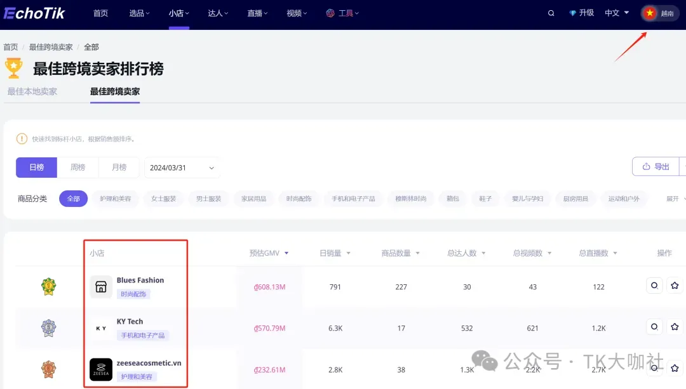Image resolution: width=686 pixels, height=389 pixels.
Task: Sort by 日销量 column
Action: [335, 253]
